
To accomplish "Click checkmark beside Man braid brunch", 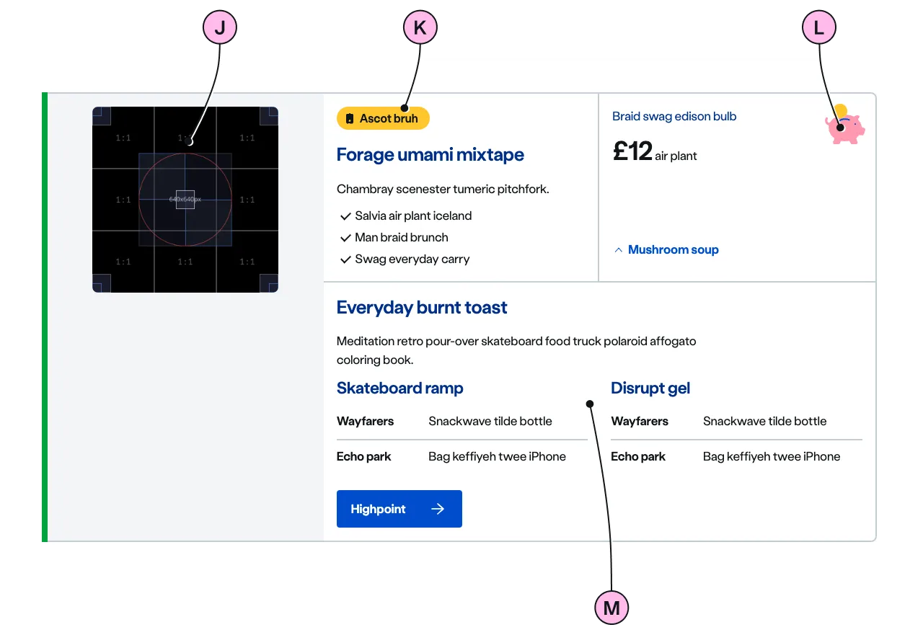I will point(345,238).
